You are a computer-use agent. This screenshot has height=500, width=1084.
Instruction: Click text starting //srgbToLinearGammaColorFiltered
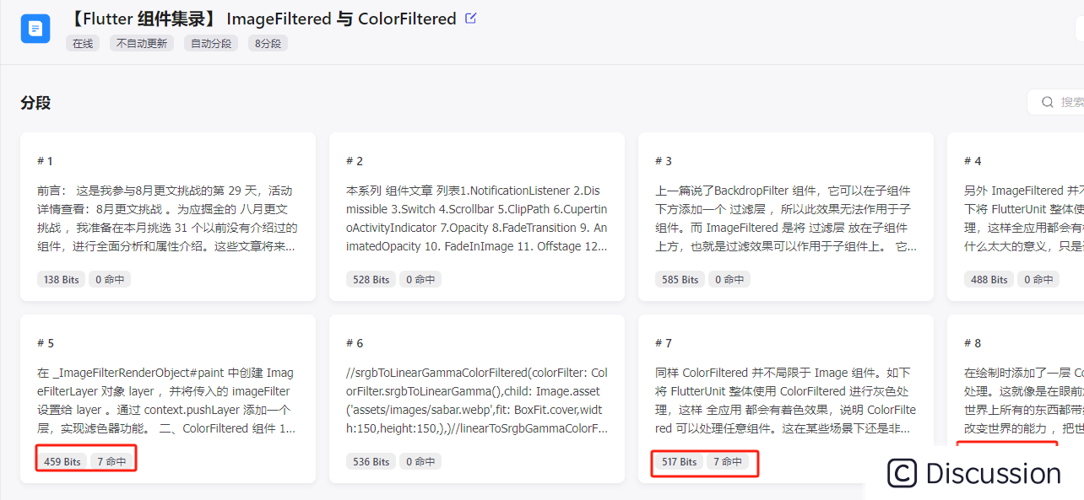(x=477, y=401)
